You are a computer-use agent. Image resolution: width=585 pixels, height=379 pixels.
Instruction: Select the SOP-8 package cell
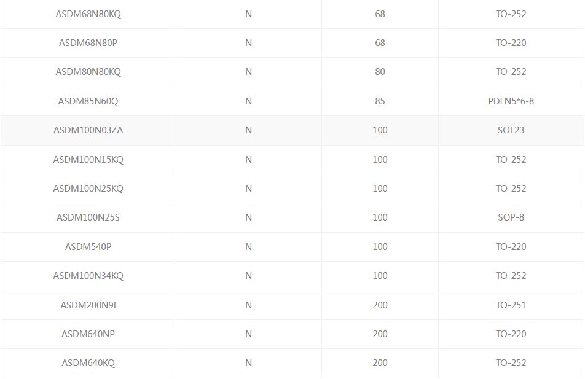pos(511,217)
